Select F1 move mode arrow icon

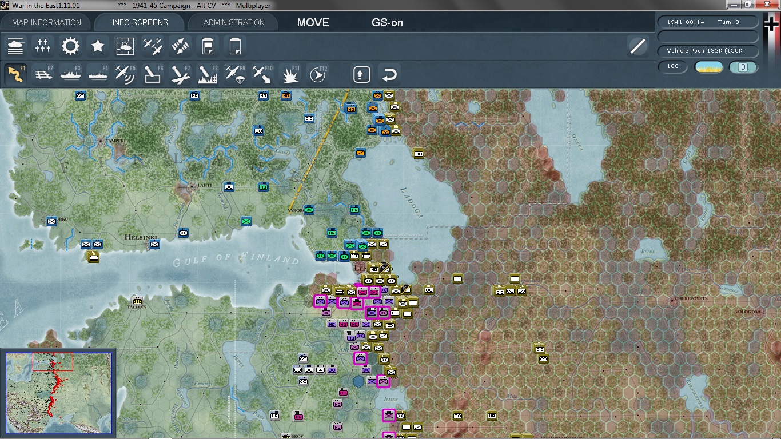point(15,74)
